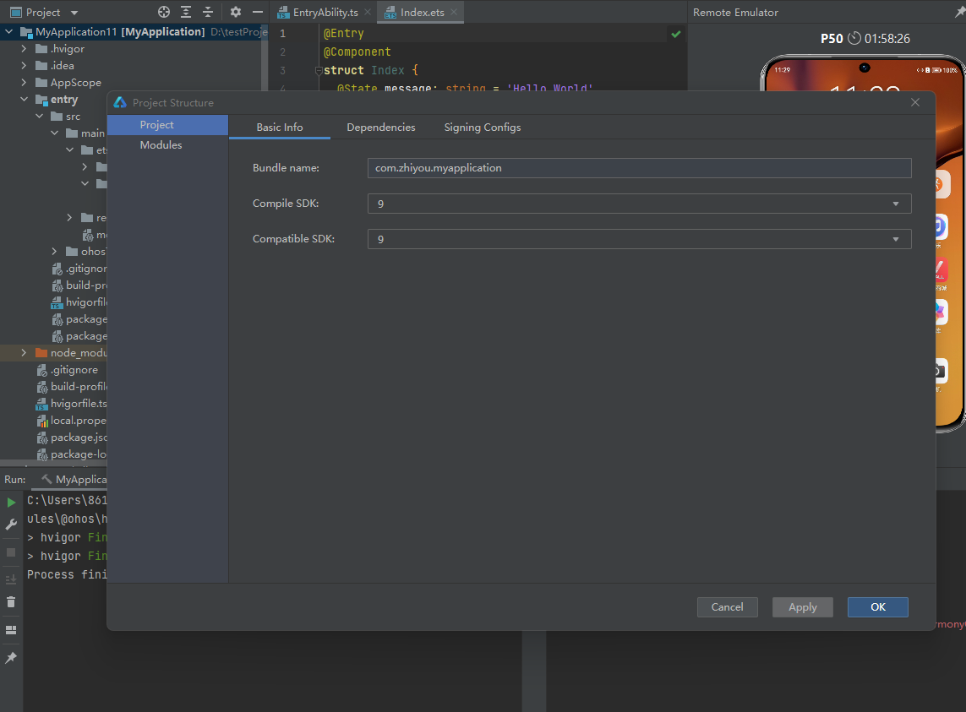The height and width of the screenshot is (712, 966).
Task: Click the timer clock icon beside P50
Action: tap(854, 38)
